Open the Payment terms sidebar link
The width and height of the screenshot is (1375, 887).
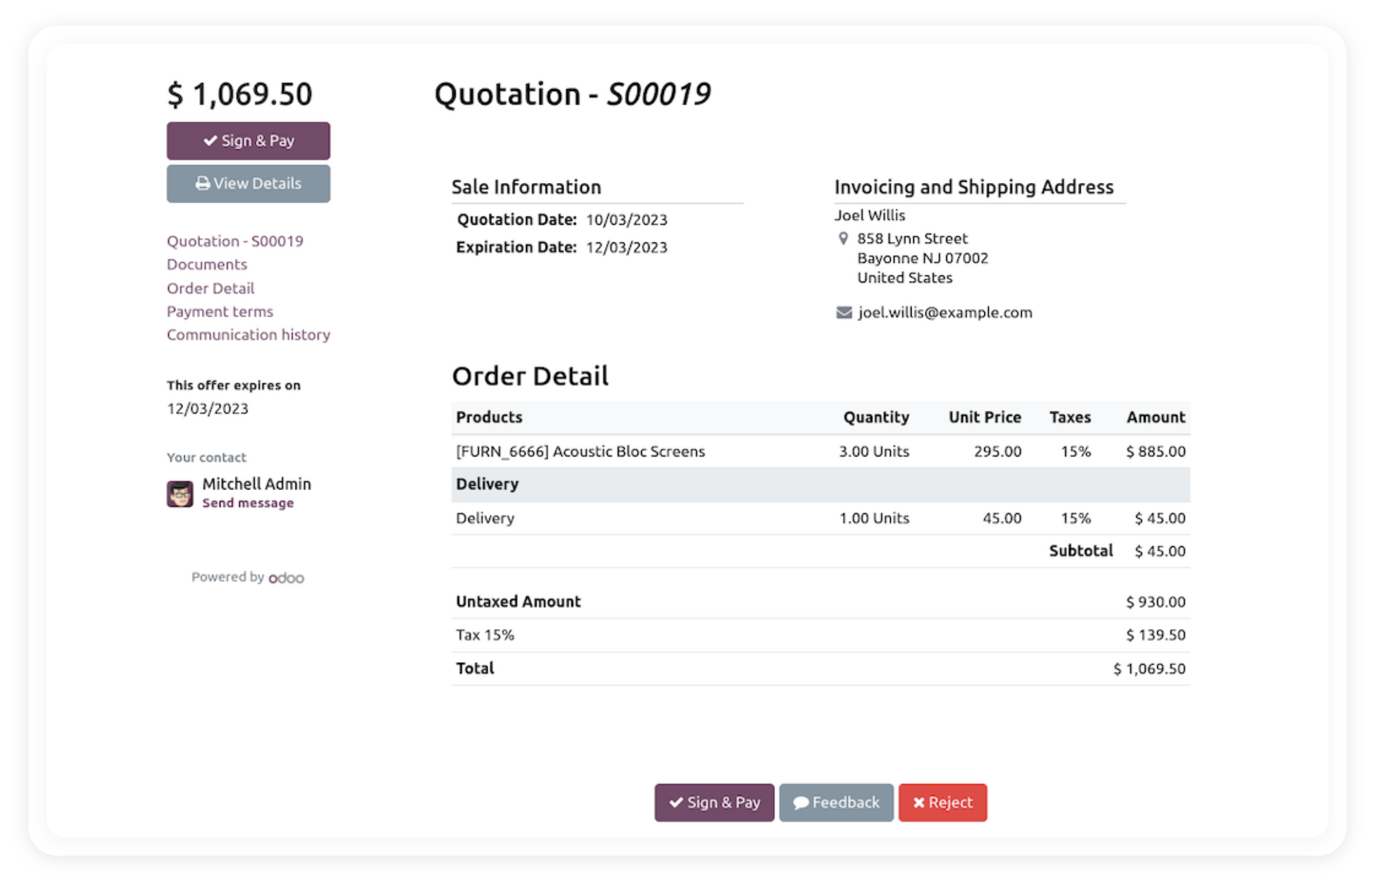point(220,311)
